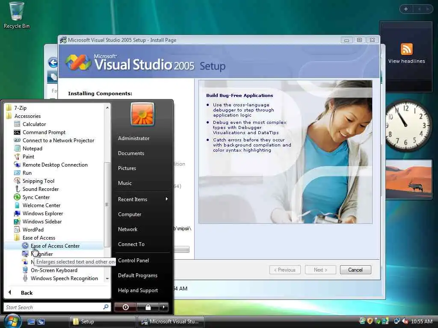Click the muted volume tray icon
This screenshot has width=438, height=328.
[x=405, y=321]
